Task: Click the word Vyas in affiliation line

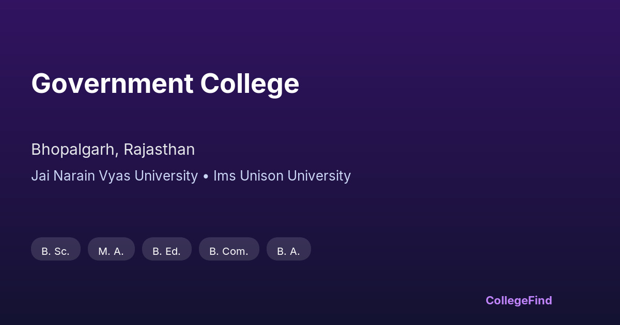Action: [116, 176]
